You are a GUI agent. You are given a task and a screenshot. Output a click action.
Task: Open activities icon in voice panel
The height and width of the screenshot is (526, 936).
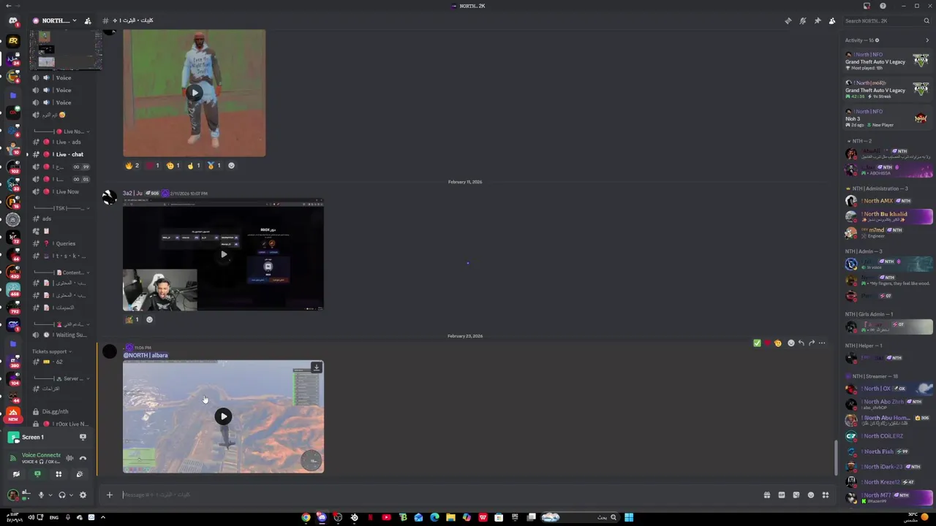58,474
